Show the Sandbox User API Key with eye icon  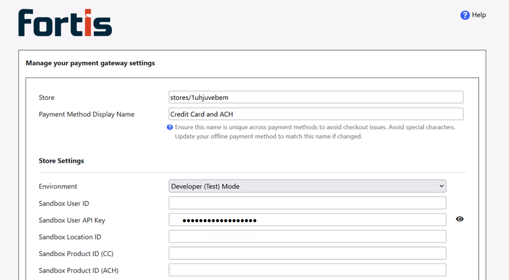tap(459, 219)
